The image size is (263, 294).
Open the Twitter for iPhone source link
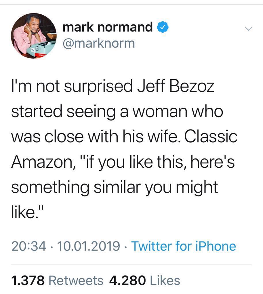pos(184,246)
